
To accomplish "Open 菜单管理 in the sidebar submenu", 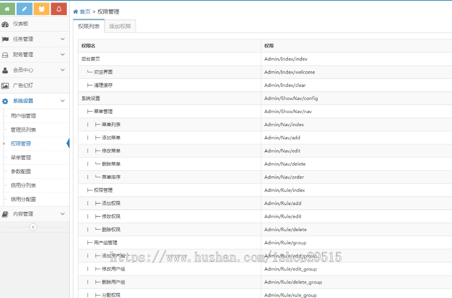I will (21, 158).
